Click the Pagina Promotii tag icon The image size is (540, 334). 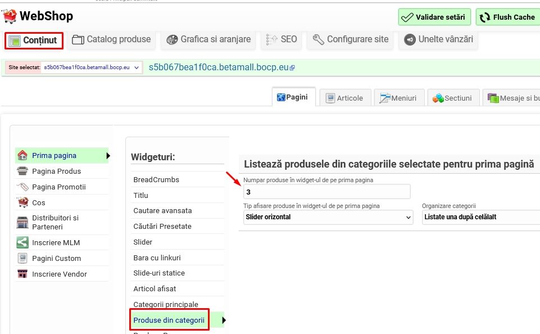click(22, 187)
